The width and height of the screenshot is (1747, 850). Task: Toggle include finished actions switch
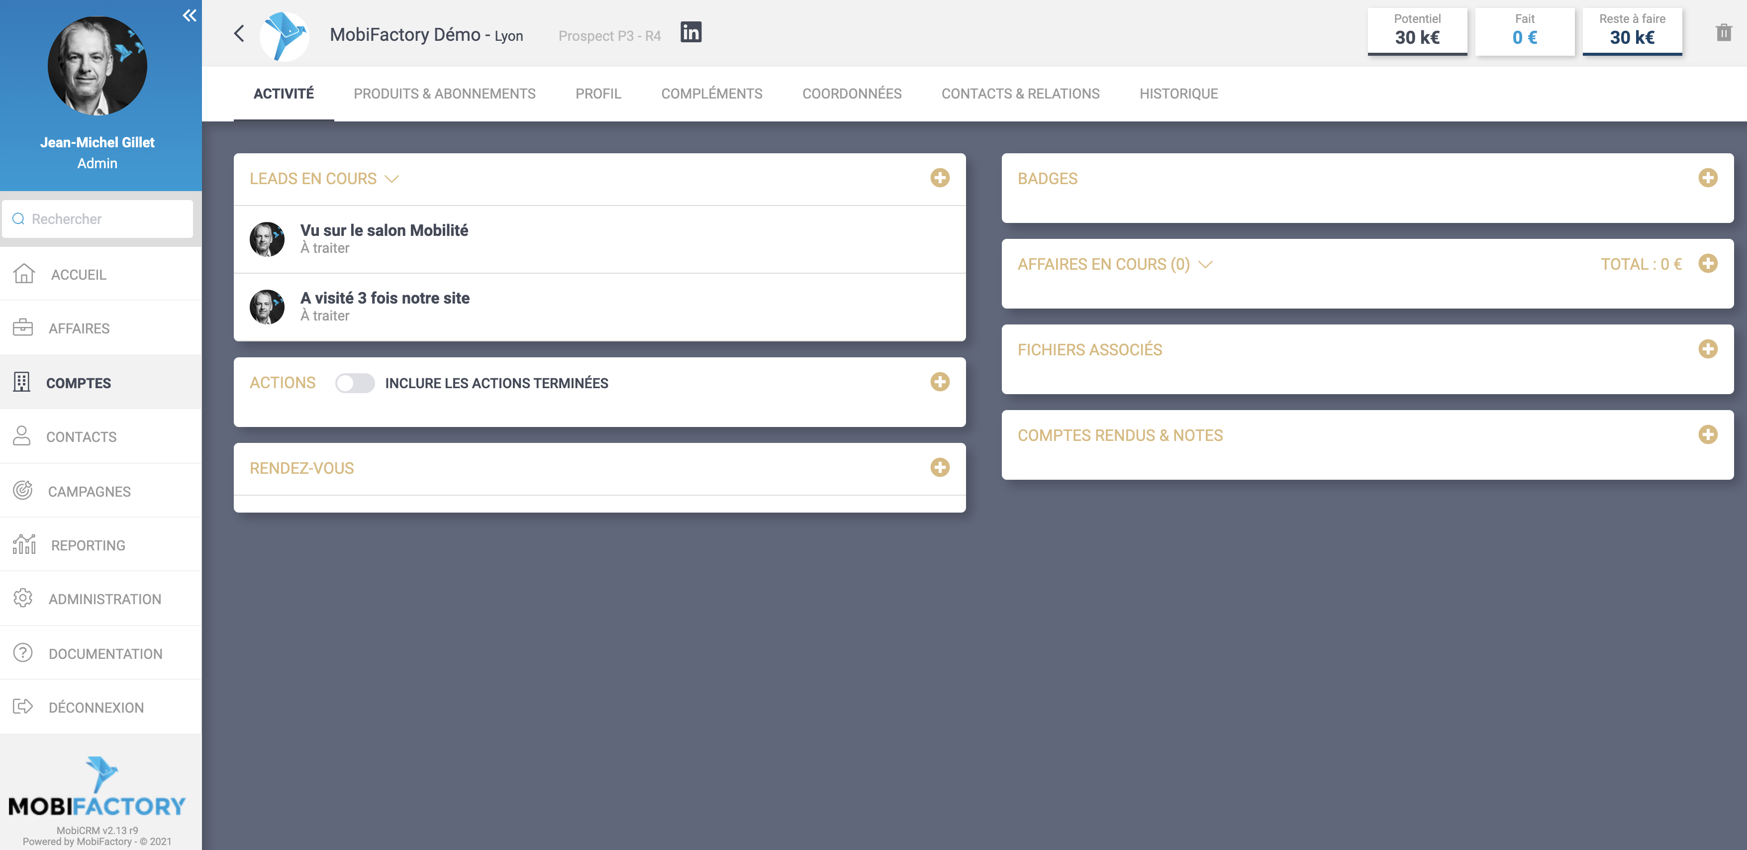(355, 383)
